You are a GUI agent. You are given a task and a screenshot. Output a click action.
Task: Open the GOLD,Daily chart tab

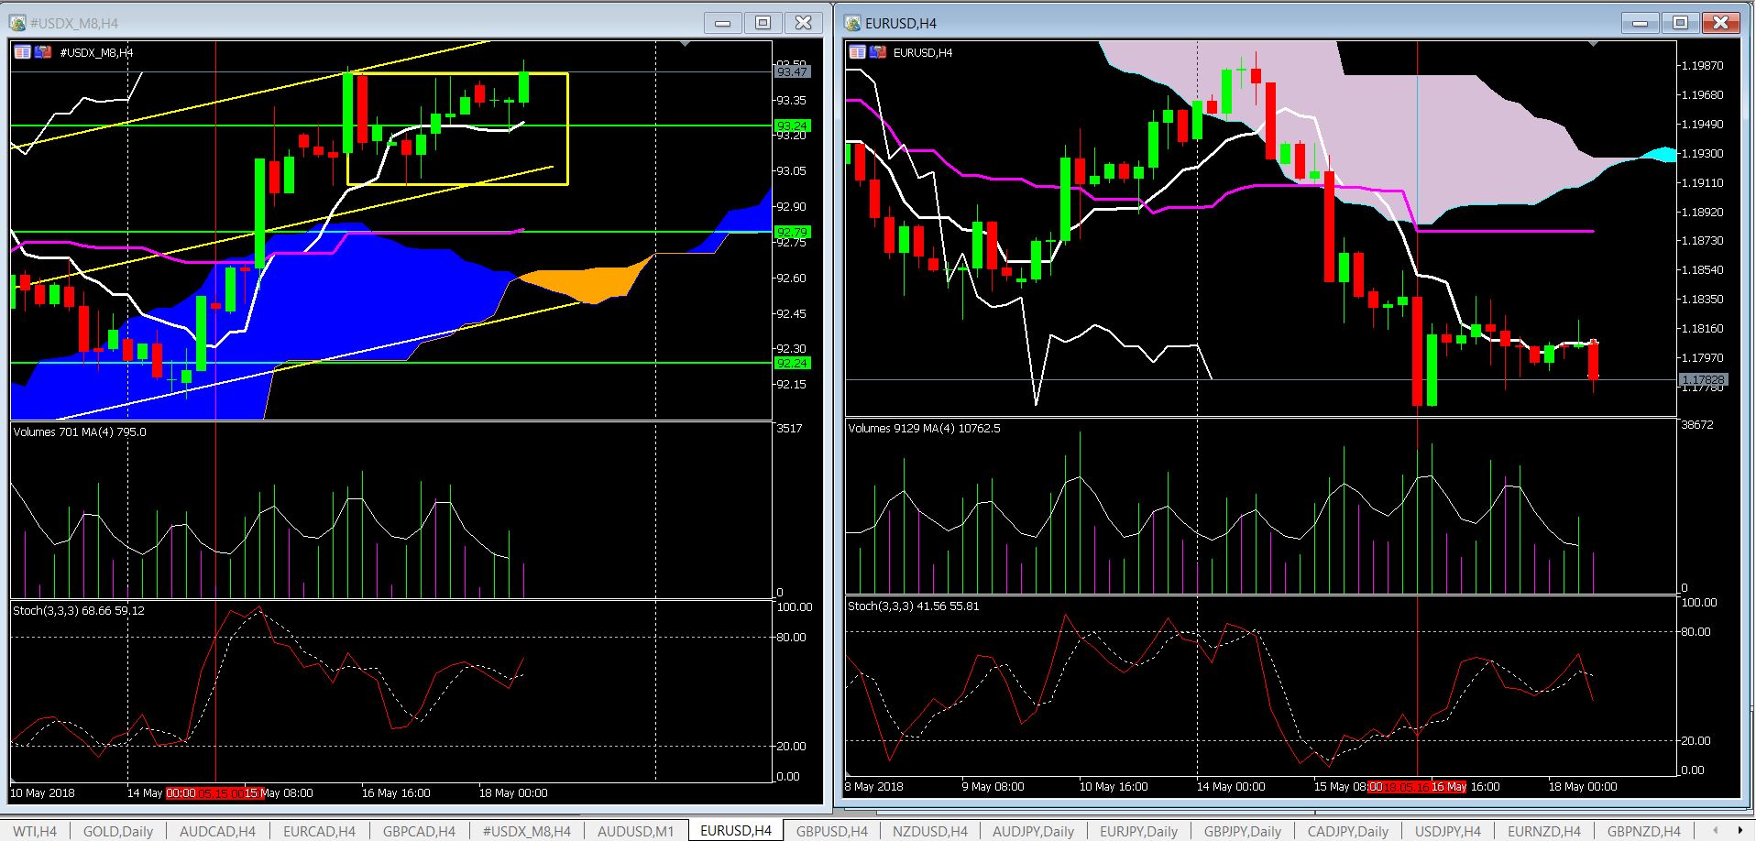tap(117, 831)
